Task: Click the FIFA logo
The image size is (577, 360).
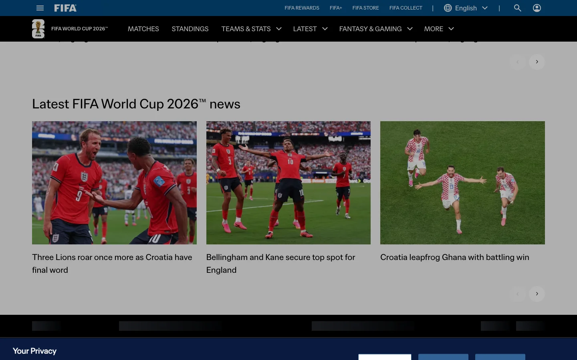Action: click(65, 8)
